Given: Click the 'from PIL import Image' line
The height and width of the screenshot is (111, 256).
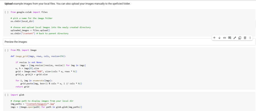Looking at the screenshot, I should tap(24, 50).
